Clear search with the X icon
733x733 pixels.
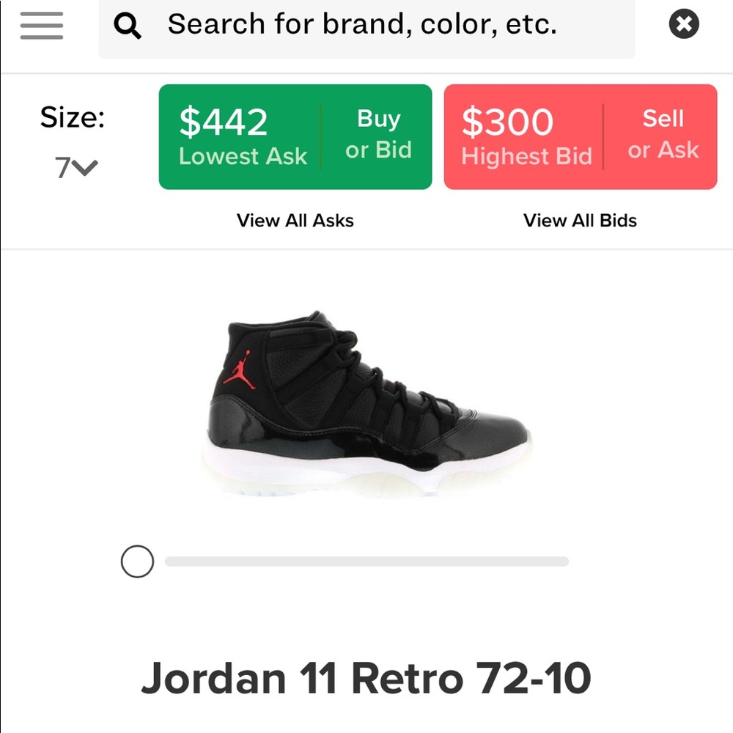point(683,24)
